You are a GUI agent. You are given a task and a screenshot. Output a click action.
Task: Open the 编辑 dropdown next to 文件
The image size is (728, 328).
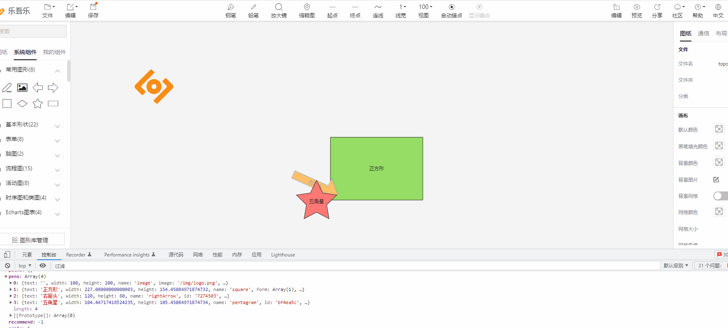coord(71,11)
